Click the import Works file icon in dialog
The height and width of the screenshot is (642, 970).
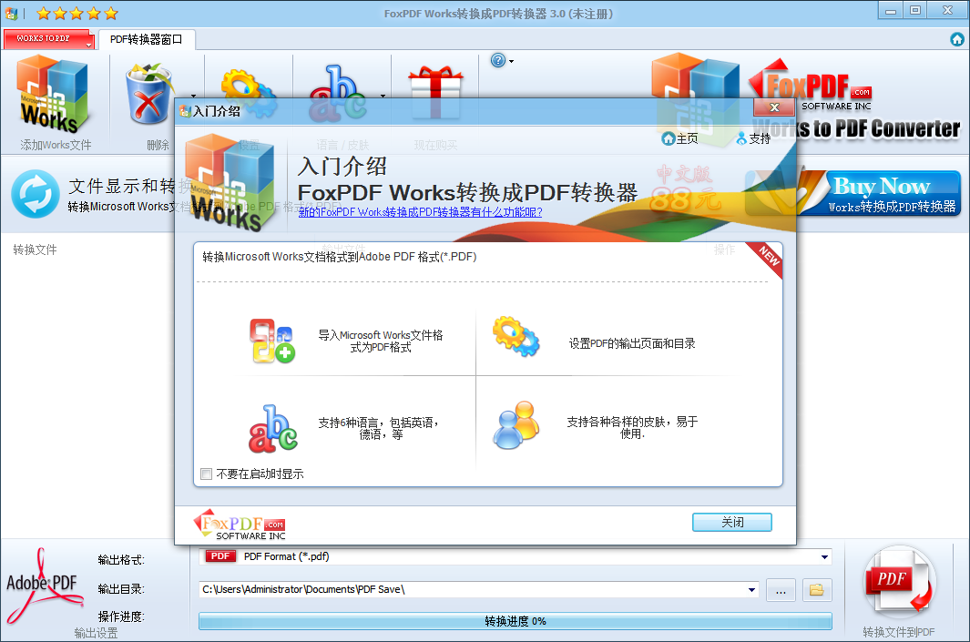click(272, 341)
